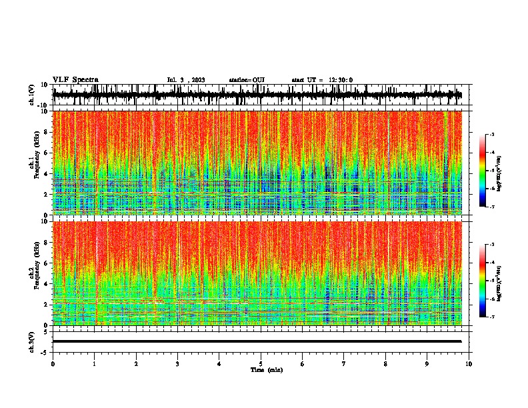
Task: Click the time axis tick label "4"
Action: point(219,364)
